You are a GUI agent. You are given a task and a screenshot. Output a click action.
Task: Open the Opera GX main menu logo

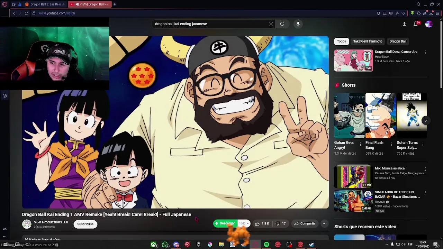point(4,4)
